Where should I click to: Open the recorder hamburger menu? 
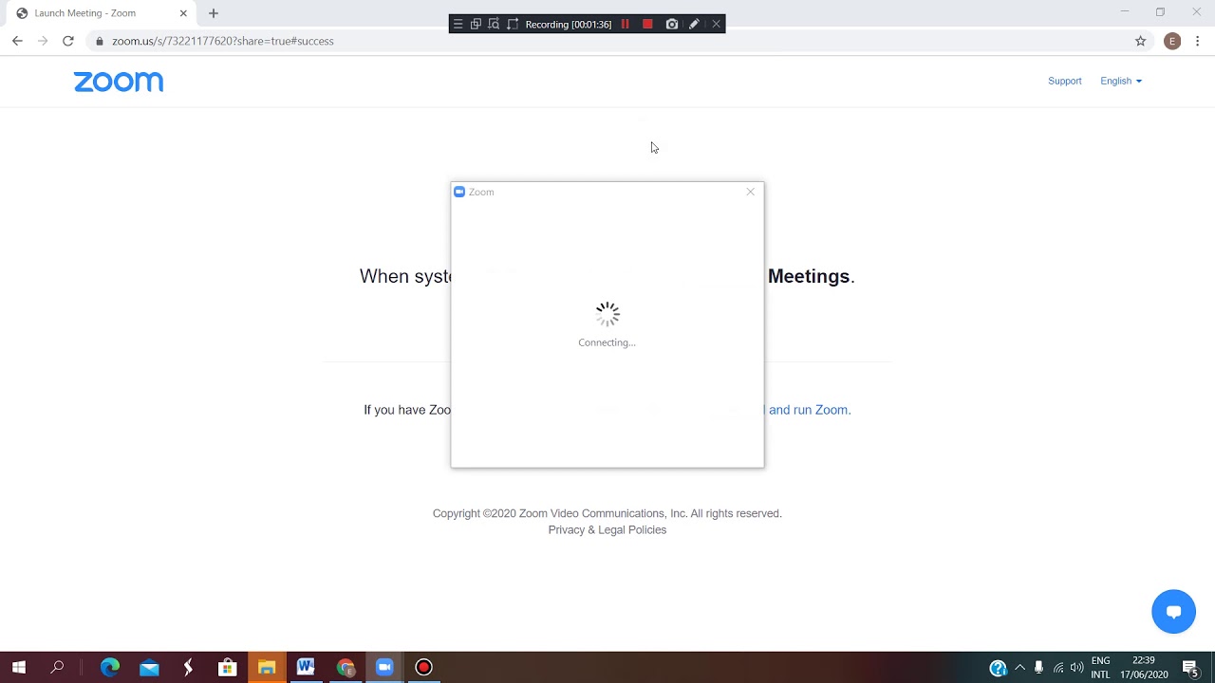(x=458, y=24)
